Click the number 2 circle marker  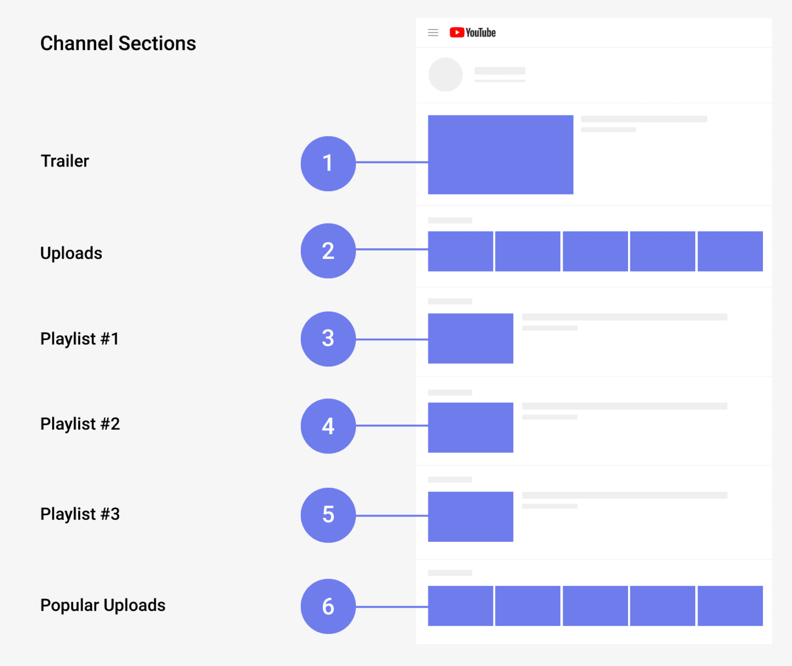coord(328,251)
